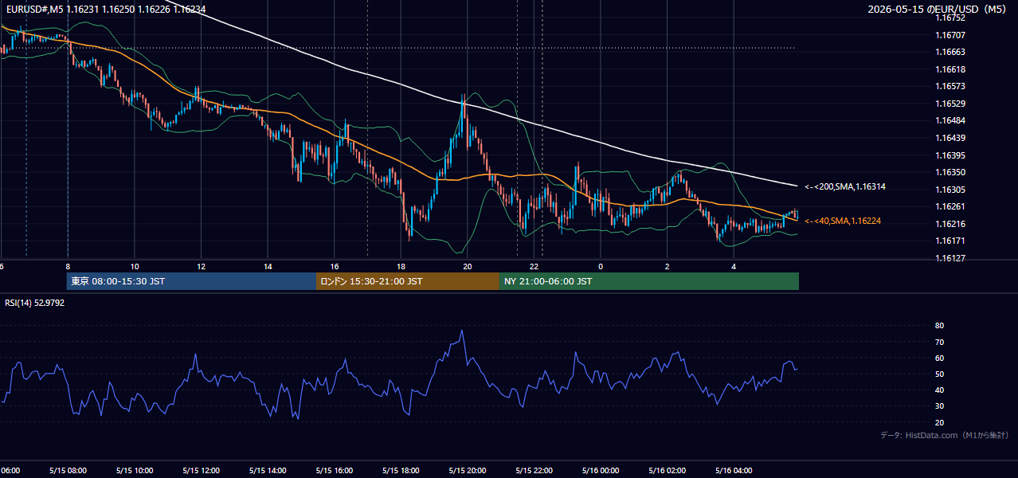Click price axis value 1.16573
Viewport: 1018px width, 478px height.
click(949, 86)
